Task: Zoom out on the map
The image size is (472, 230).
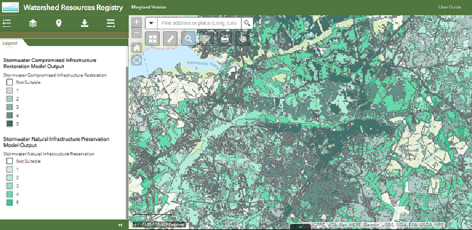Action: (x=137, y=32)
